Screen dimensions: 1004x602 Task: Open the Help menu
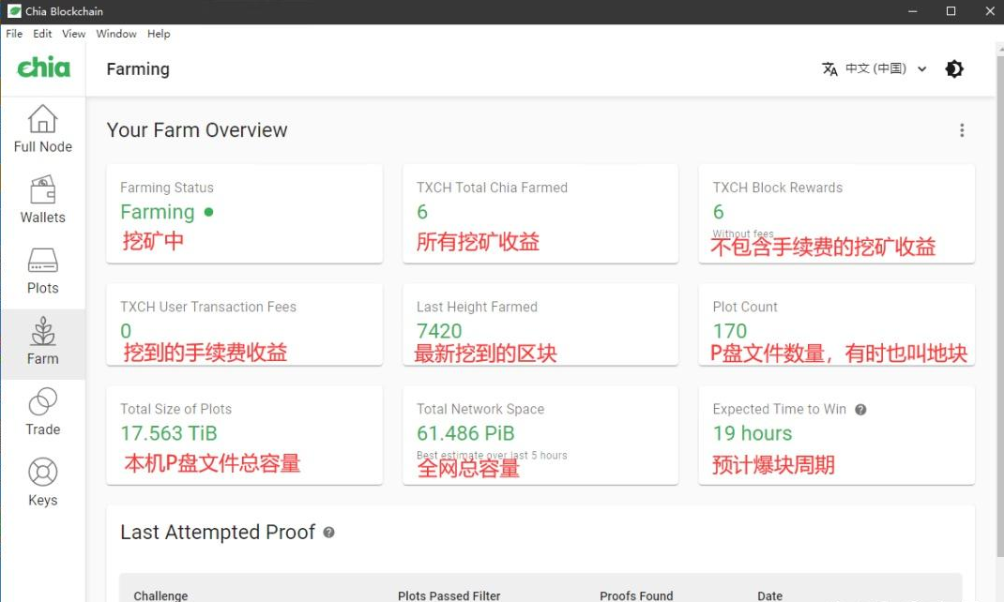(x=159, y=34)
